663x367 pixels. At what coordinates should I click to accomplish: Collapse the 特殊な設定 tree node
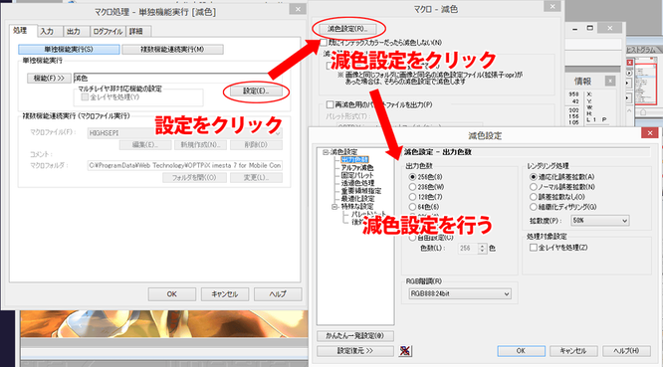point(334,207)
